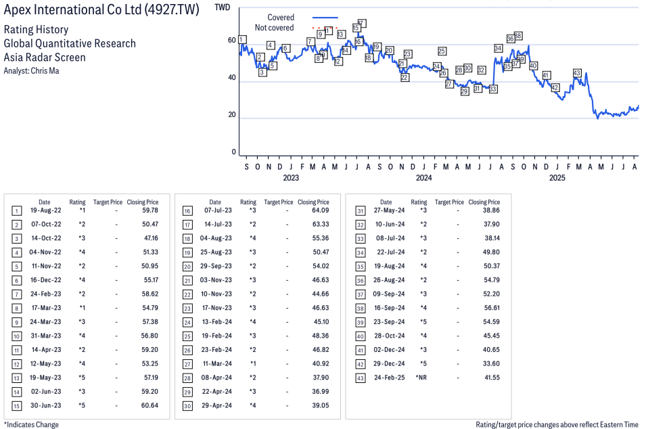Screen dimensions: 646x429
Task: Click marker 40 on the price chart
Action: [x=533, y=66]
